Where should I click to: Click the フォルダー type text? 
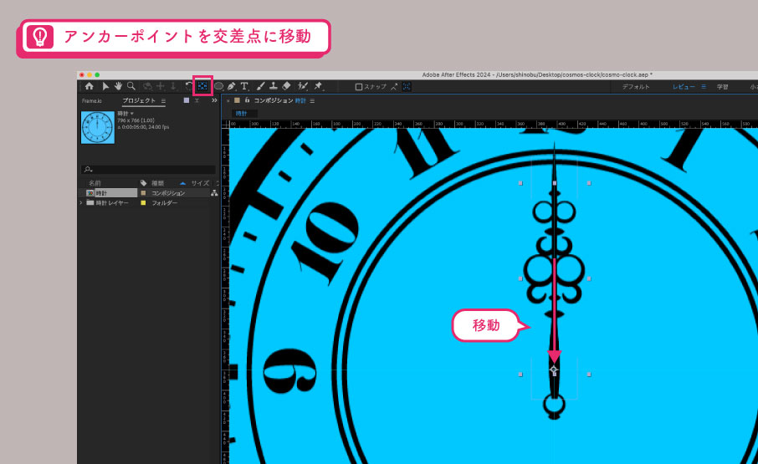point(164,203)
